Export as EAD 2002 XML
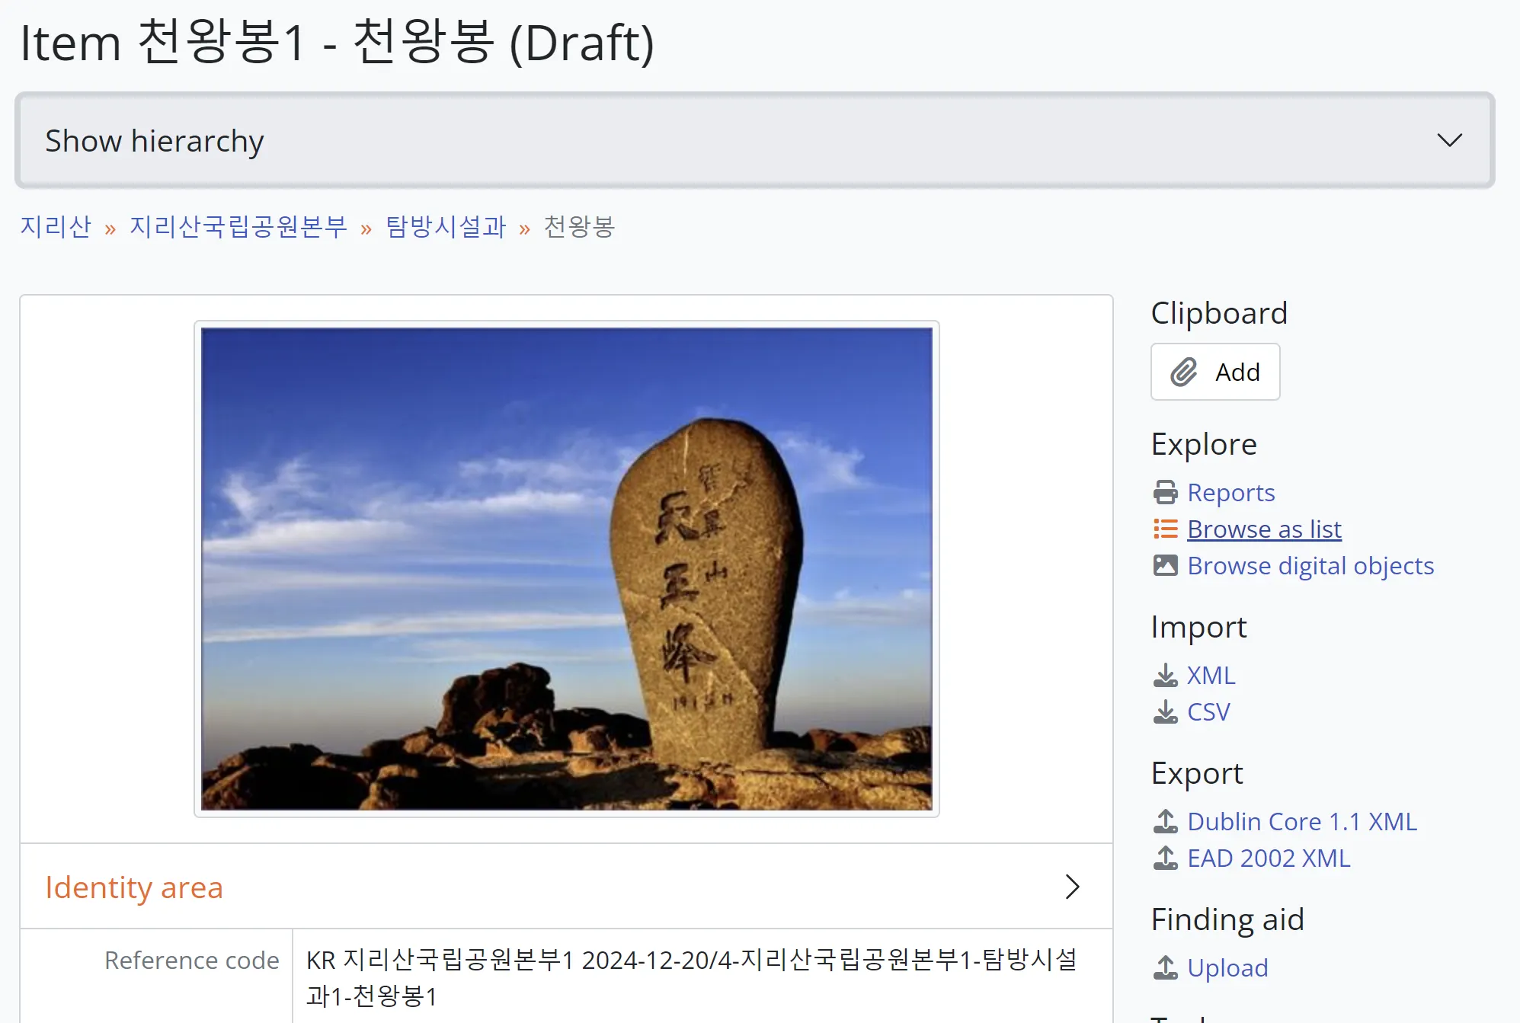Viewport: 1520px width, 1023px height. coord(1268,858)
